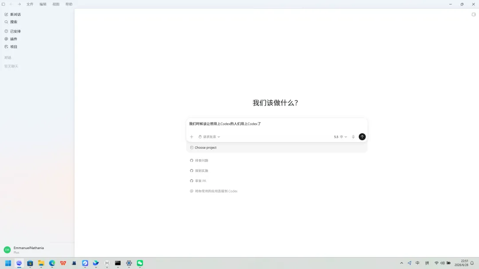The width and height of the screenshot is (479, 269).
Task: Select 将你常用的应用连接到 Codex suggestion
Action: pos(213,191)
